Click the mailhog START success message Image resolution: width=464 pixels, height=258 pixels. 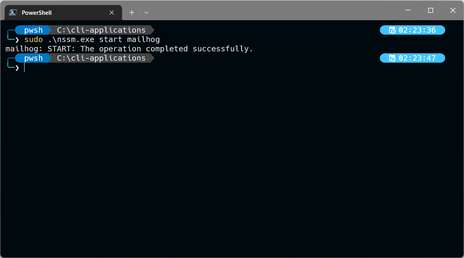point(129,49)
